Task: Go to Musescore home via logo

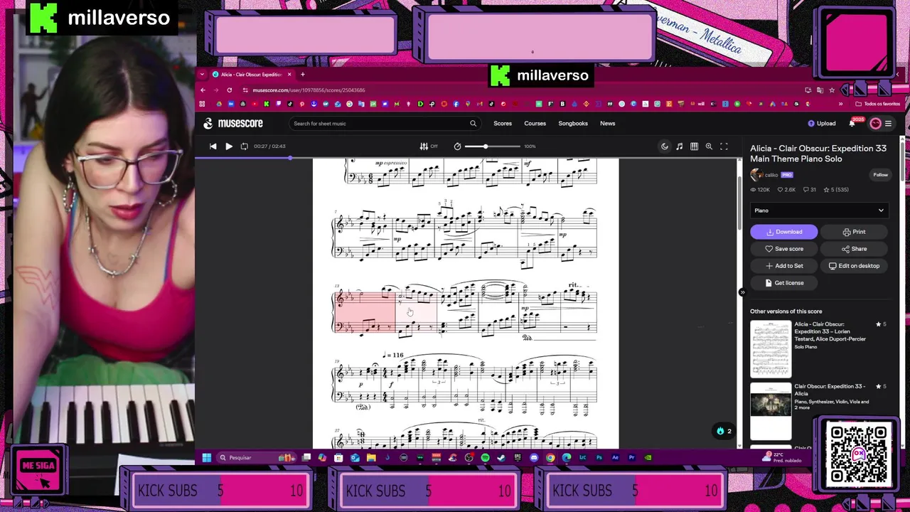Action: tap(232, 123)
